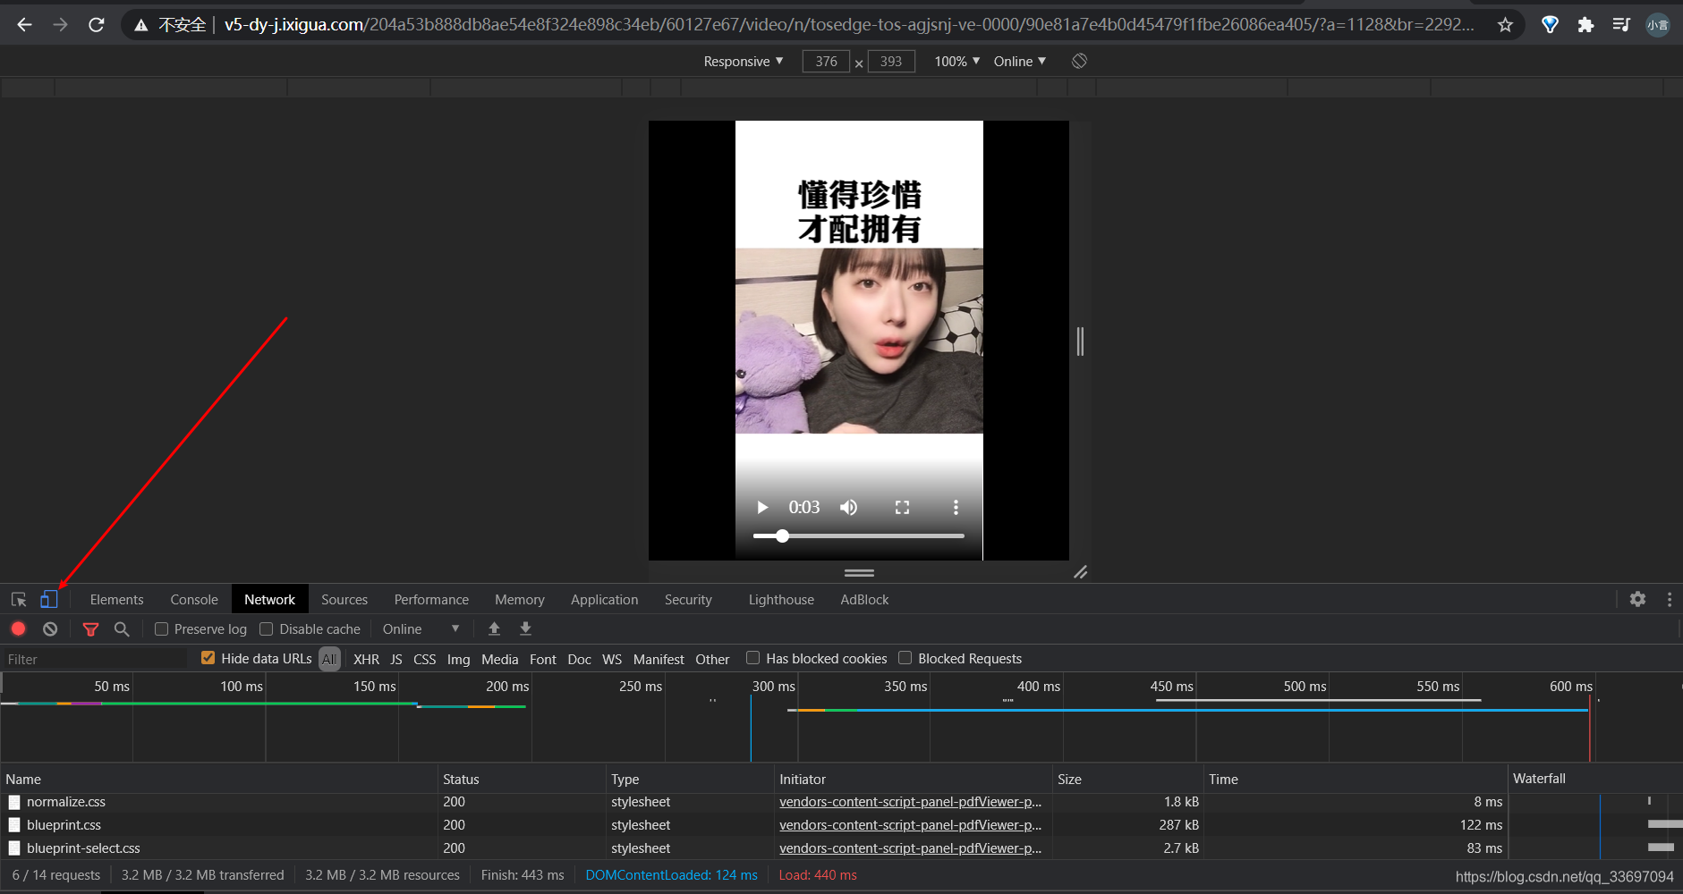
Task: Open the Extensions puzzle-piece icon
Action: [x=1585, y=25]
